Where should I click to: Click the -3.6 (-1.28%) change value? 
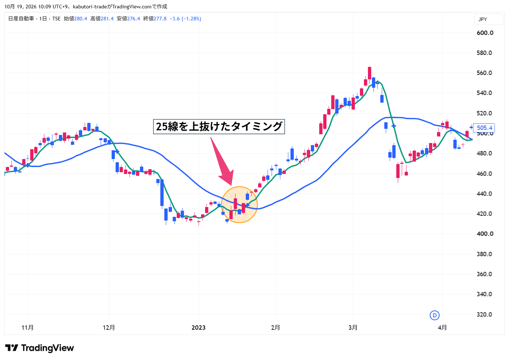point(185,19)
